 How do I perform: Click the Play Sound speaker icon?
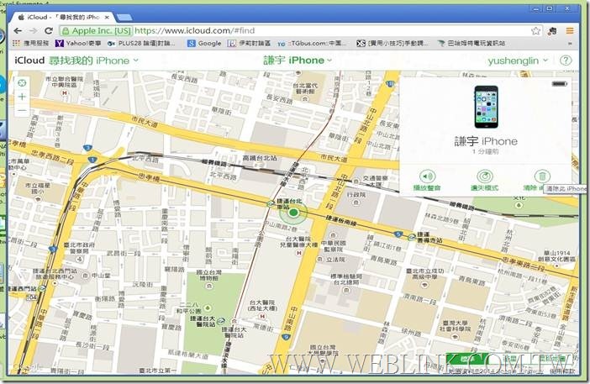428,176
